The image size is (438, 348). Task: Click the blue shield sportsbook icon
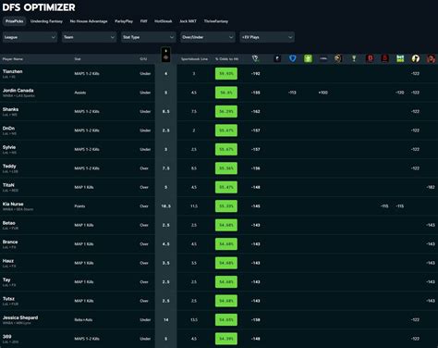(293, 58)
